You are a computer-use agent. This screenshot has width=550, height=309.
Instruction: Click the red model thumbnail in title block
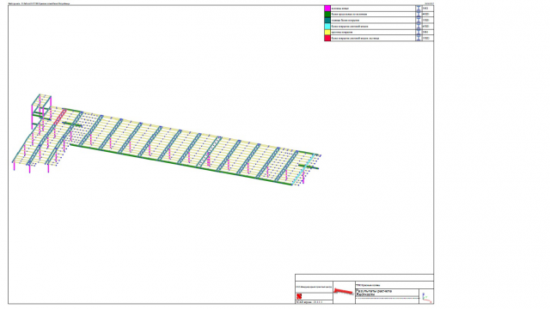point(344,291)
